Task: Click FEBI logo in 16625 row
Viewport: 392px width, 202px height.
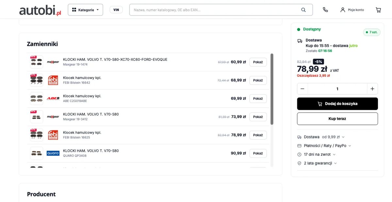Action: pyautogui.click(x=53, y=135)
